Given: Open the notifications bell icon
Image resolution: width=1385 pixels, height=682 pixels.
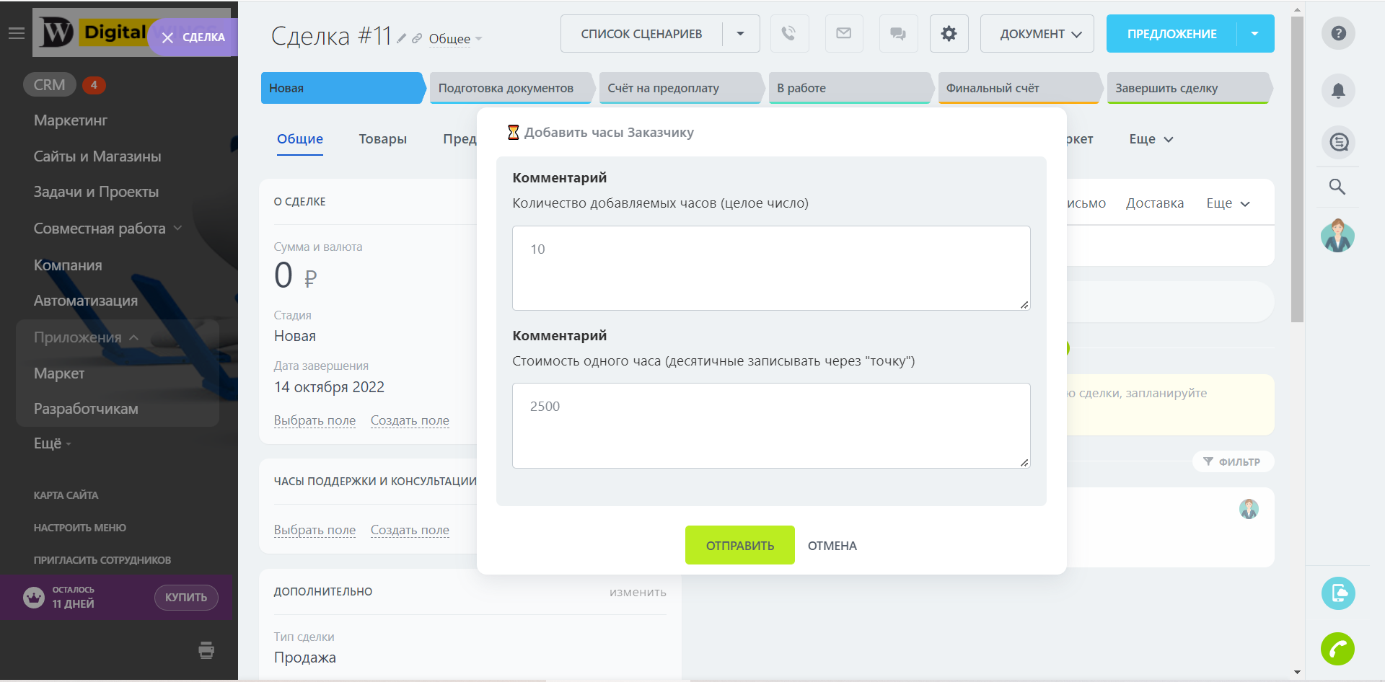Looking at the screenshot, I should [1338, 91].
